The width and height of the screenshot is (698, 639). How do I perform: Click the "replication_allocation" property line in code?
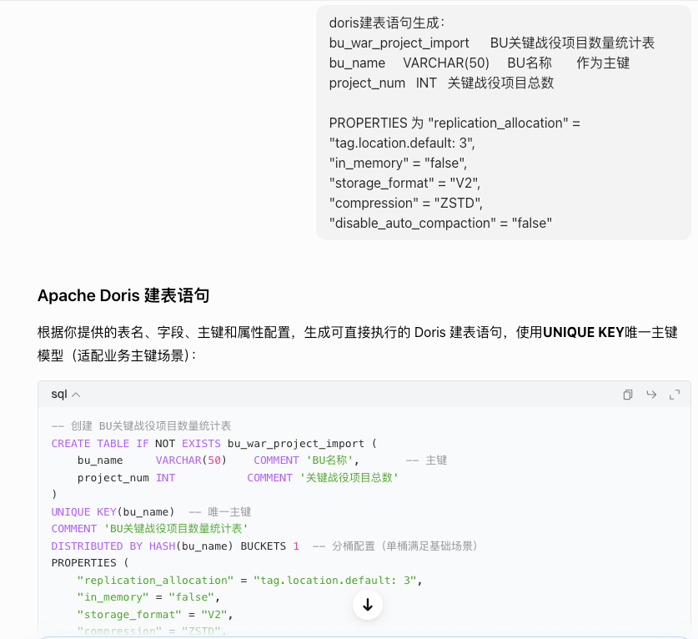[249, 581]
